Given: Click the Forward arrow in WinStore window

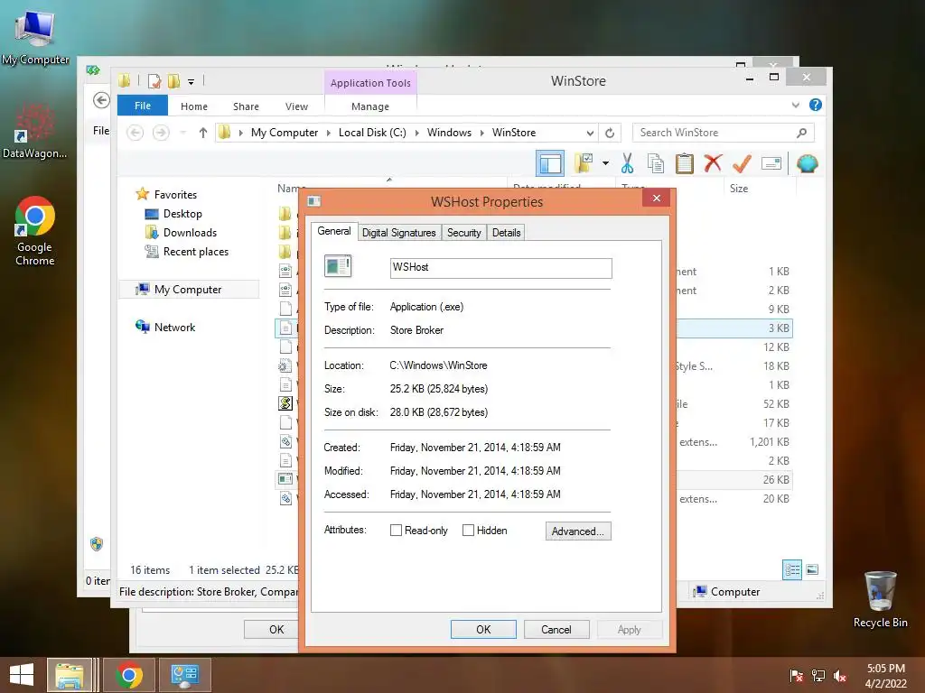Looking at the screenshot, I should (x=161, y=133).
